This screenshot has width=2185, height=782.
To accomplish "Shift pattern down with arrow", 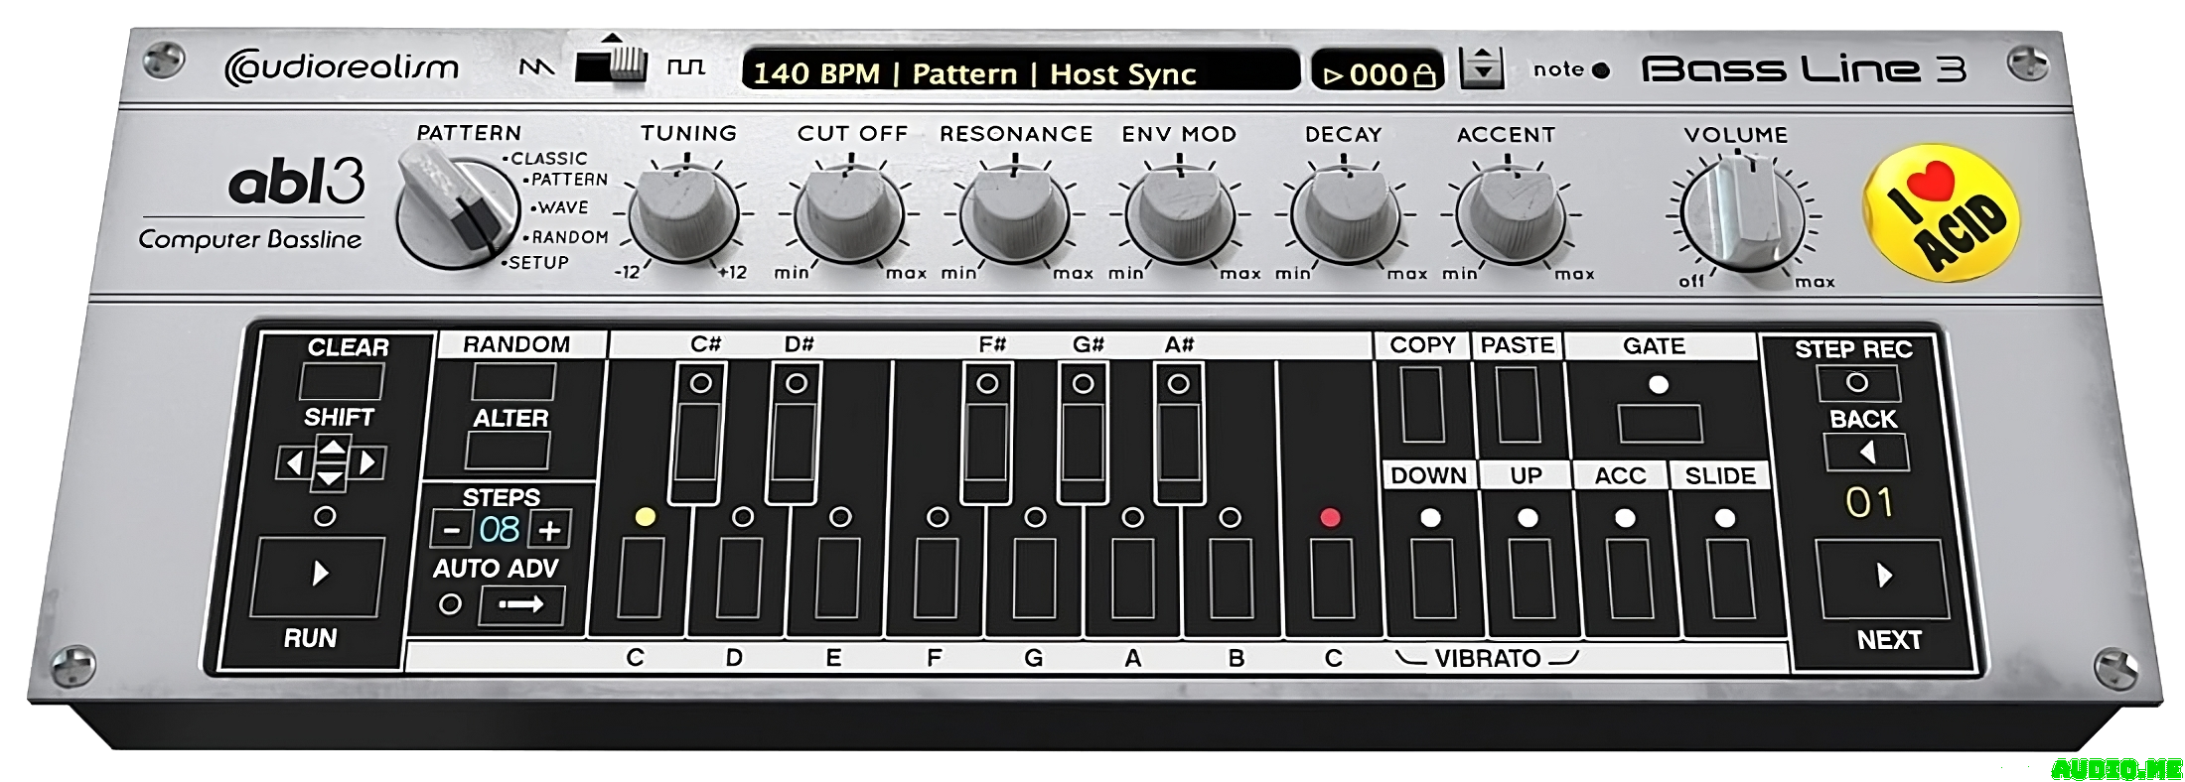I will tap(330, 478).
